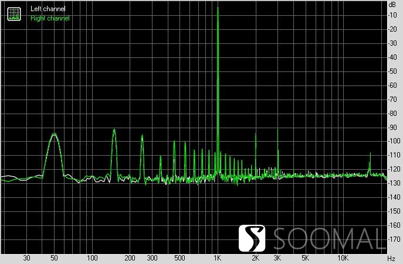Image resolution: width=403 pixels, height=264 pixels.
Task: Click the 1K frequency axis label
Action: [x=218, y=258]
